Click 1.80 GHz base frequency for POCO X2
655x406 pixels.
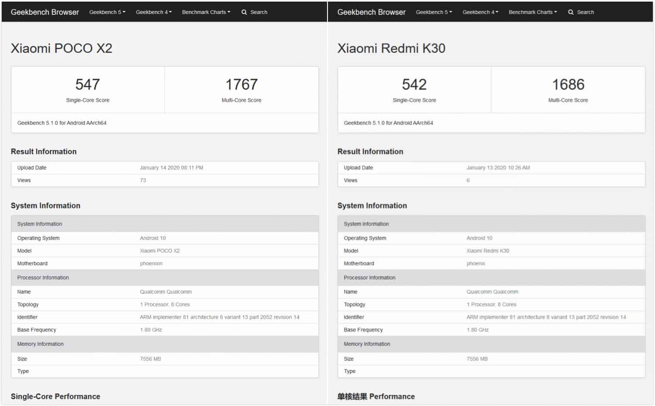coord(151,330)
